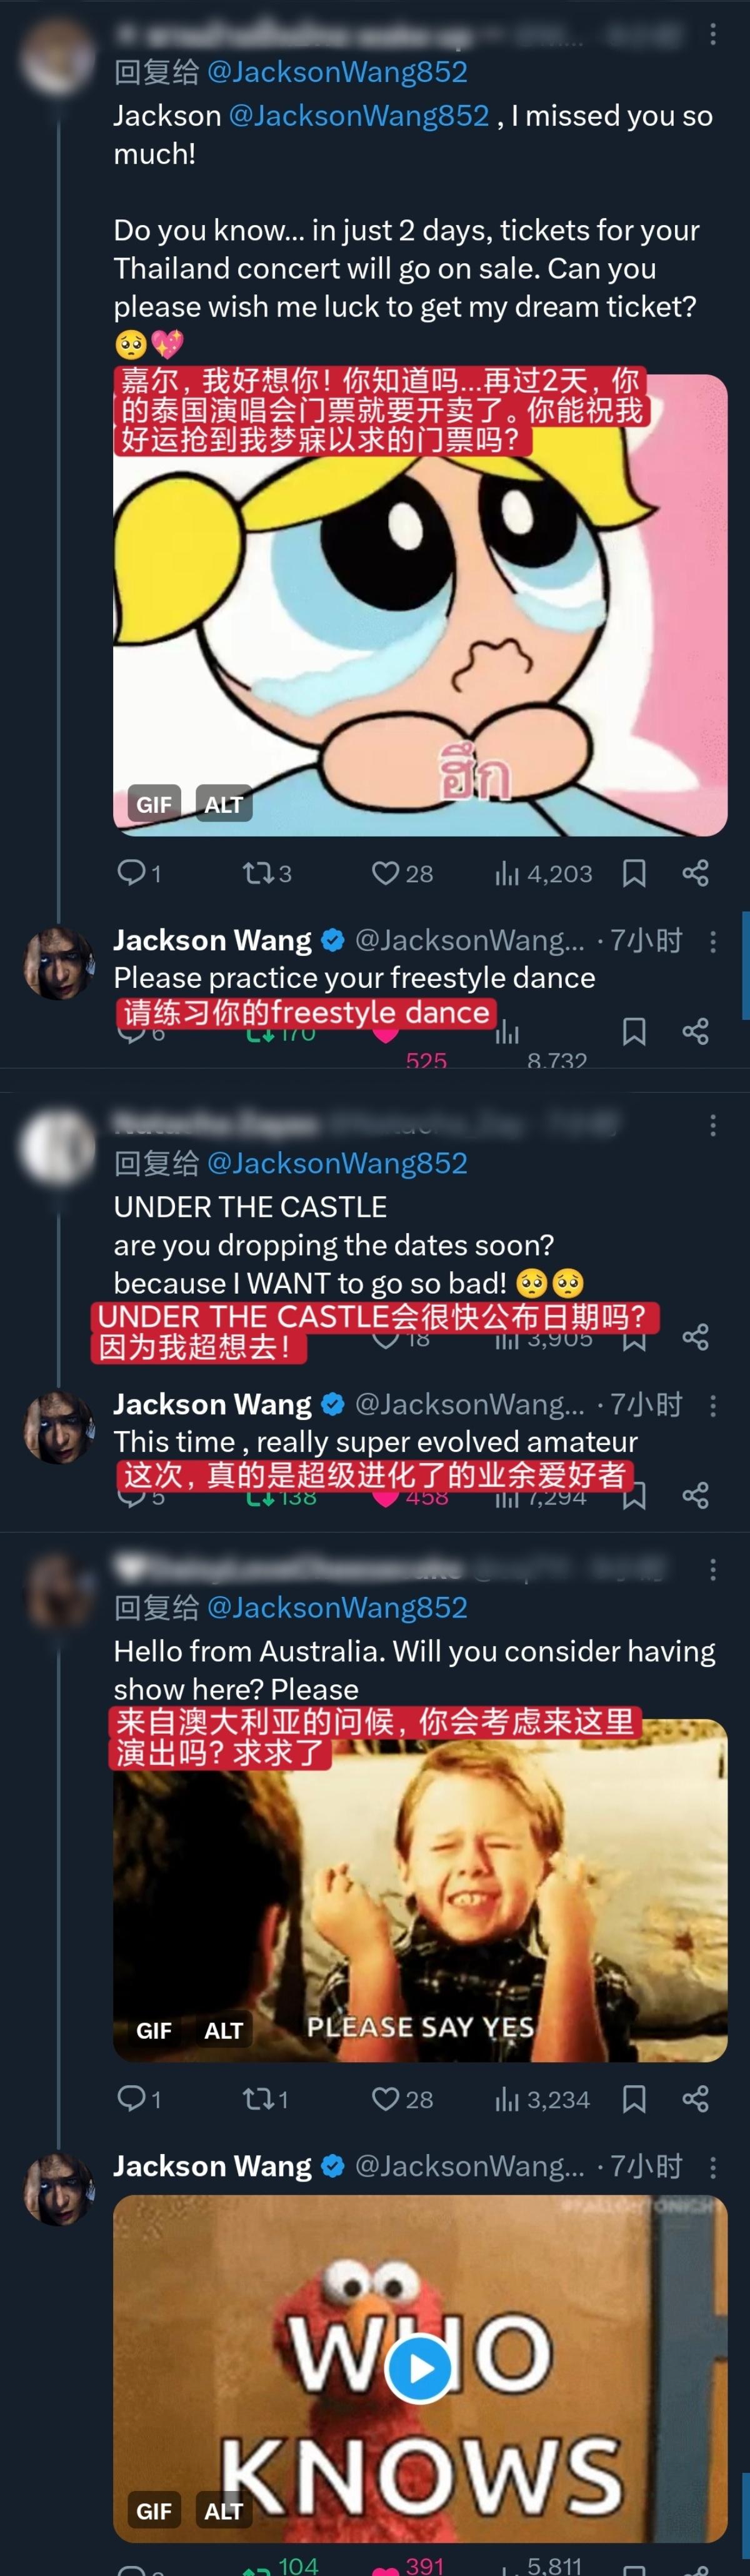Play the WHO KNOWS Elmo GIF
750x2576 pixels.
(419, 2367)
